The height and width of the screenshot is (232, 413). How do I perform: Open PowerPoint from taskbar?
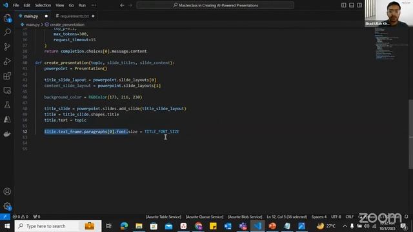click(272, 226)
